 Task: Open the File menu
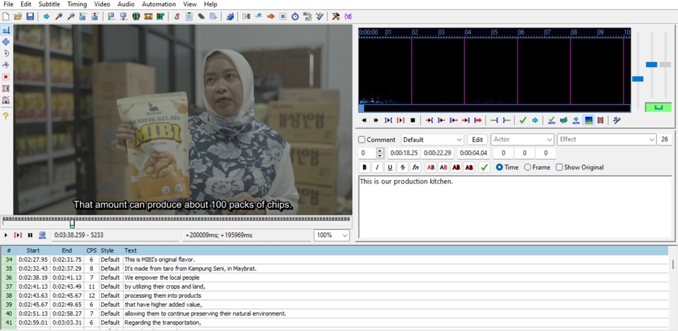(8, 4)
